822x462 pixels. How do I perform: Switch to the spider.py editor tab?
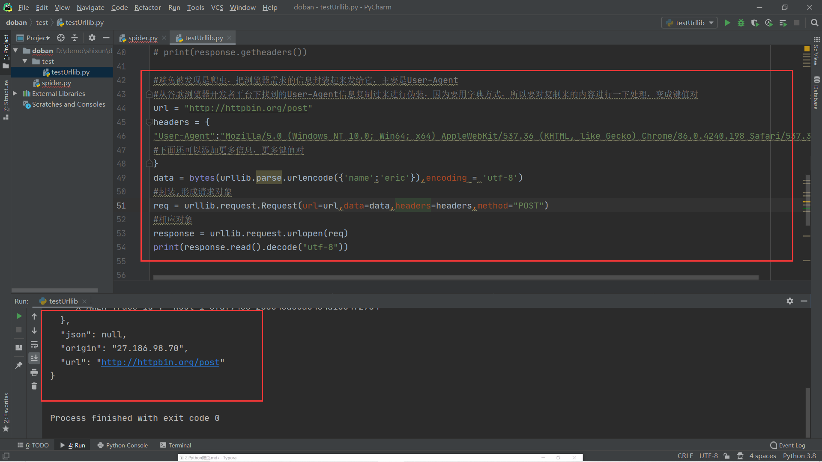pyautogui.click(x=143, y=38)
